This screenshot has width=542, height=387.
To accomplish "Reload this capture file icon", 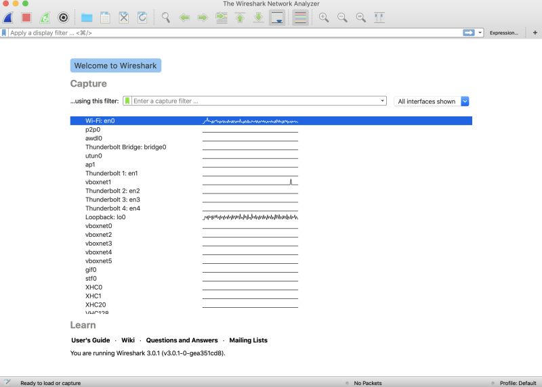I will pyautogui.click(x=142, y=18).
